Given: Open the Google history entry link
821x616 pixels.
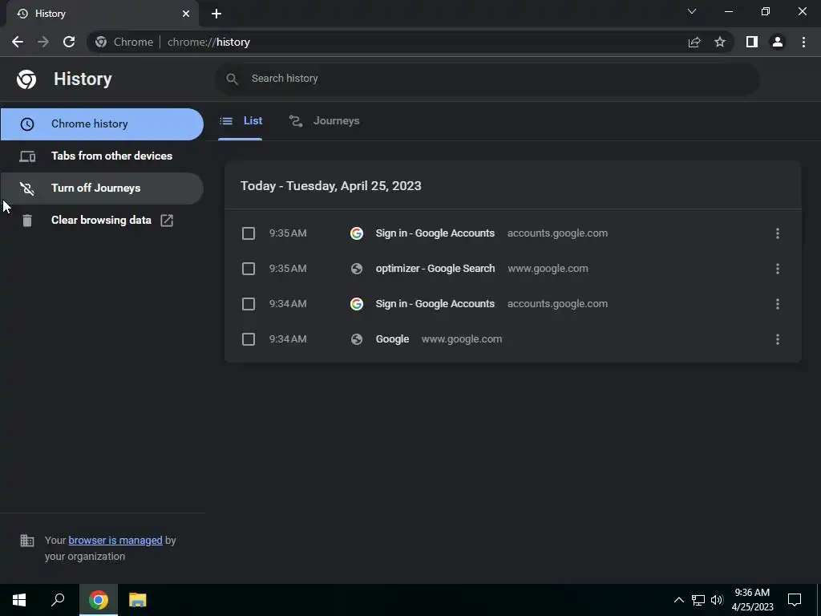Looking at the screenshot, I should click(x=392, y=339).
